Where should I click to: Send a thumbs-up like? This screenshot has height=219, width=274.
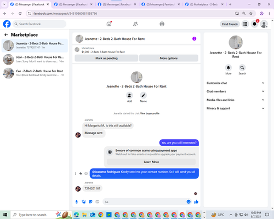click(x=196, y=201)
